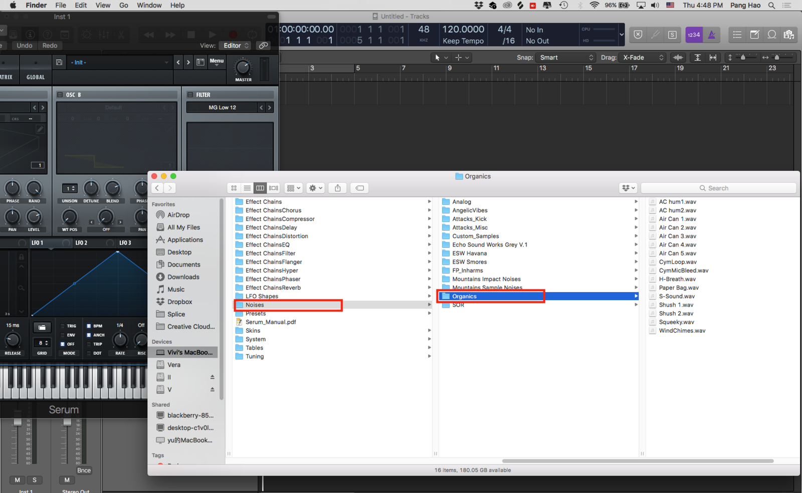Eject the II volume in sidebar
The height and width of the screenshot is (493, 802).
tap(212, 377)
